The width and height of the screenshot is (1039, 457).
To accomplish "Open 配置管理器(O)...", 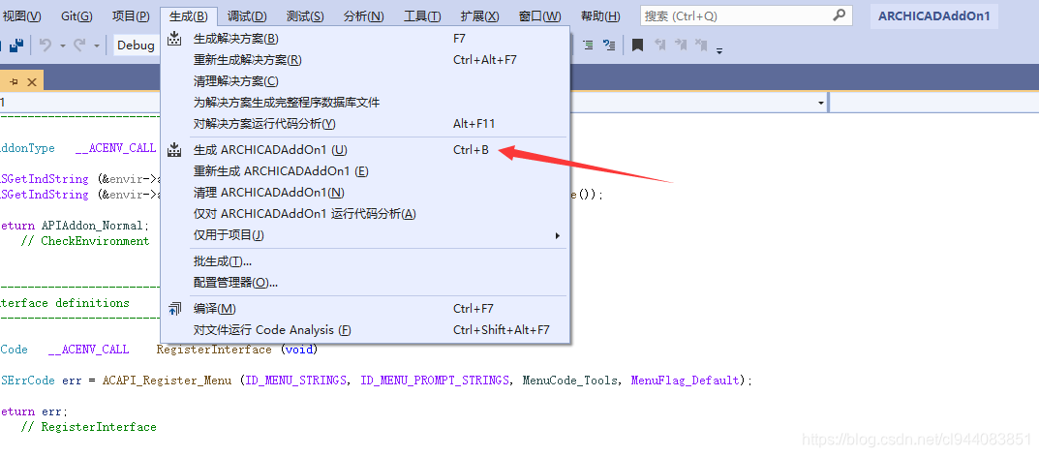I will (365, 283).
